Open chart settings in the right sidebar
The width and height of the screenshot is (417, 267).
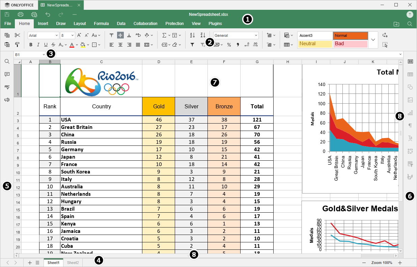click(x=410, y=112)
